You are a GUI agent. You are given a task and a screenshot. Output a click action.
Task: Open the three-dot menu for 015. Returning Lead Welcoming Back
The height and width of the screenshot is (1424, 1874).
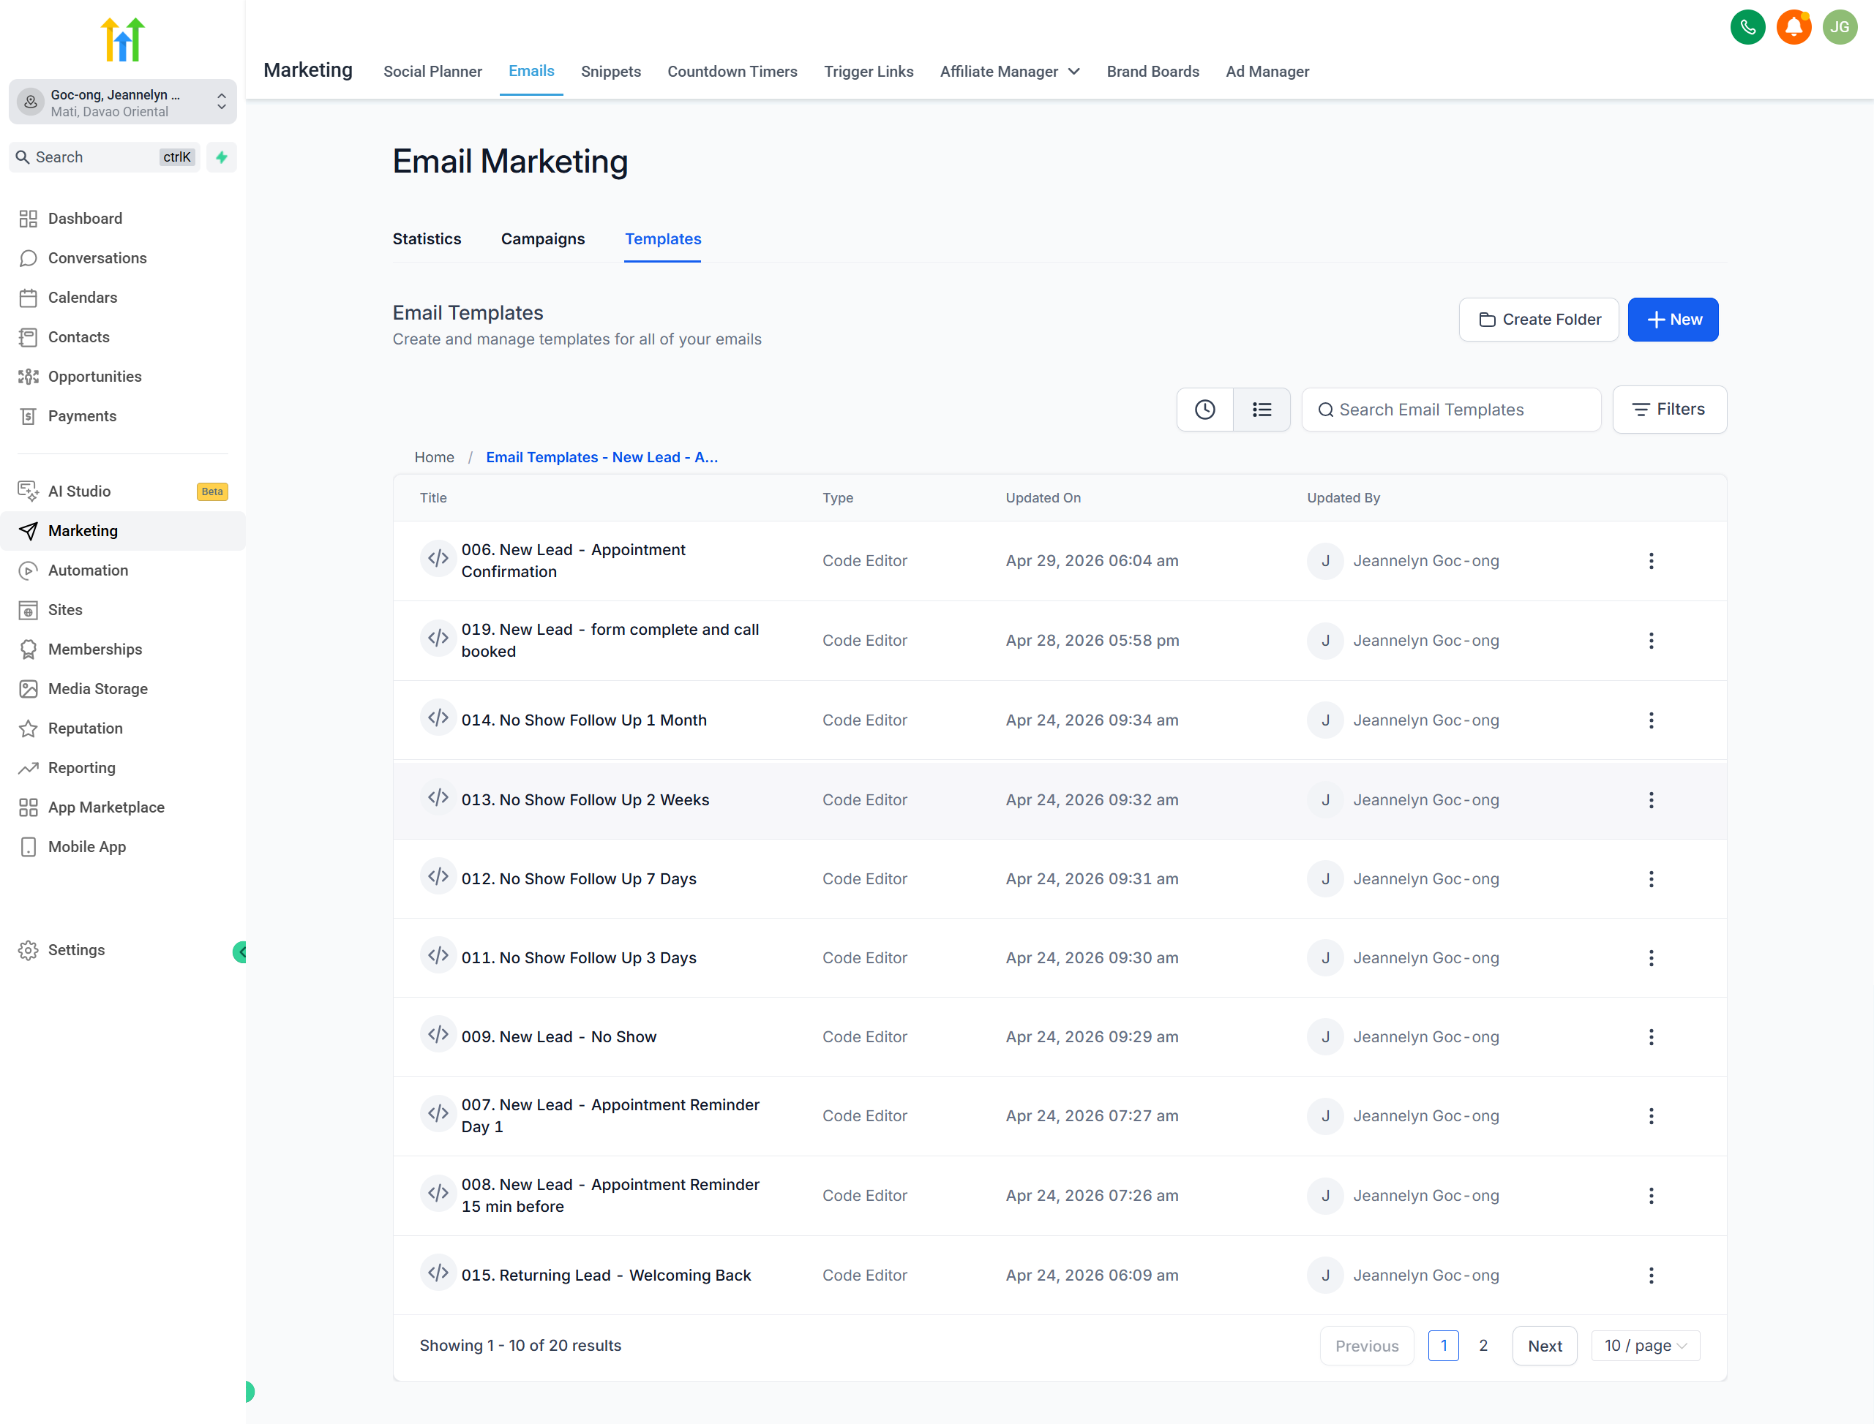click(x=1650, y=1275)
